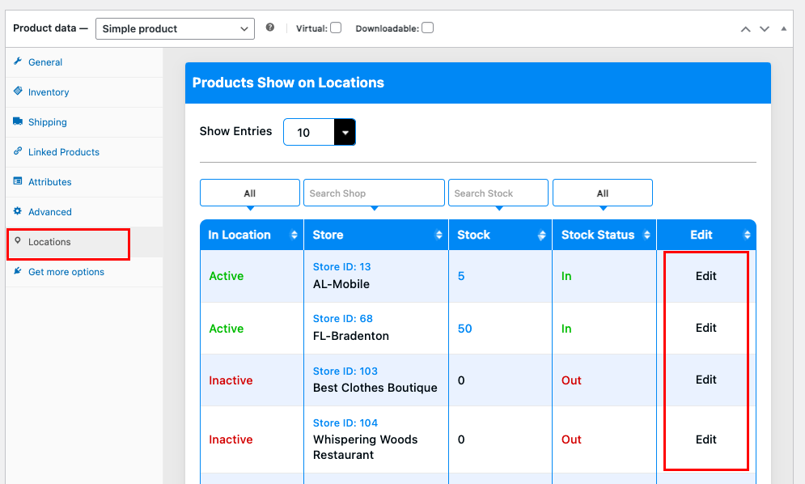Toggle the Virtual checkbox
805x484 pixels.
tap(336, 28)
